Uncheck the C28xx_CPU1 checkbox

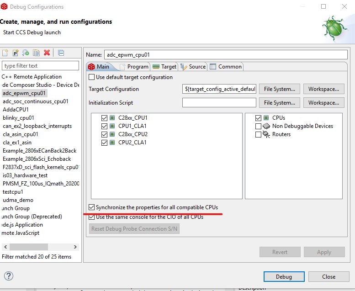pos(104,118)
